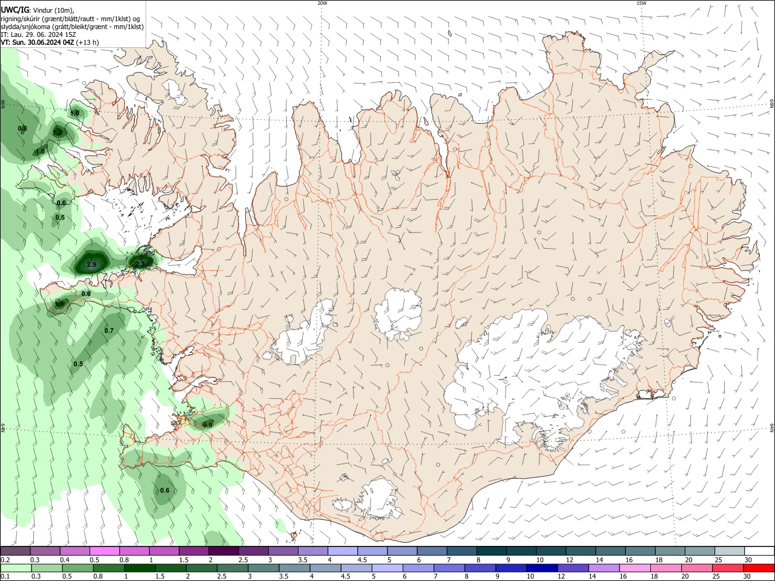
Task: Select the dark purple 2 swatch, upper legend row
Action: (x=223, y=551)
